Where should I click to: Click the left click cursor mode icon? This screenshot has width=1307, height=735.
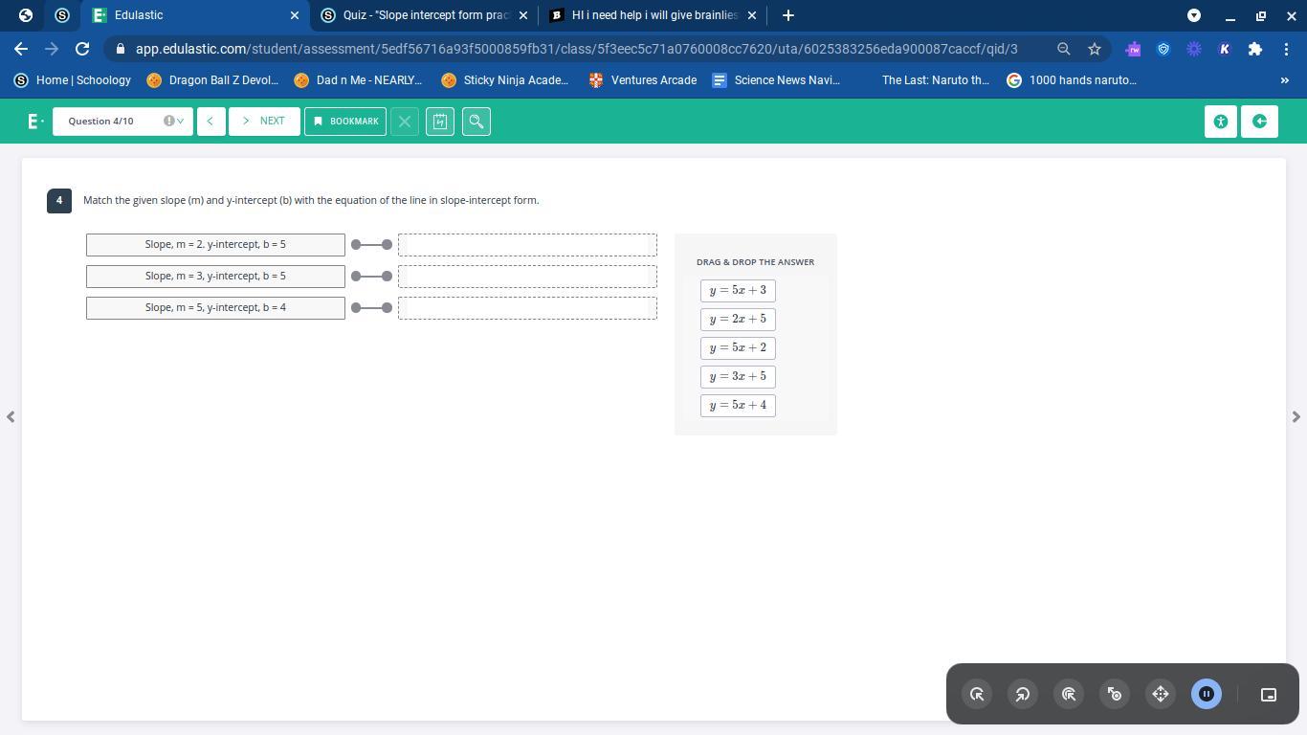(x=977, y=695)
